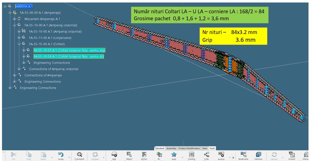312x161 pixels.
Task: Select FA-55-10-53 A.1 Coltari lonjeron stg item
Action: [69, 50]
